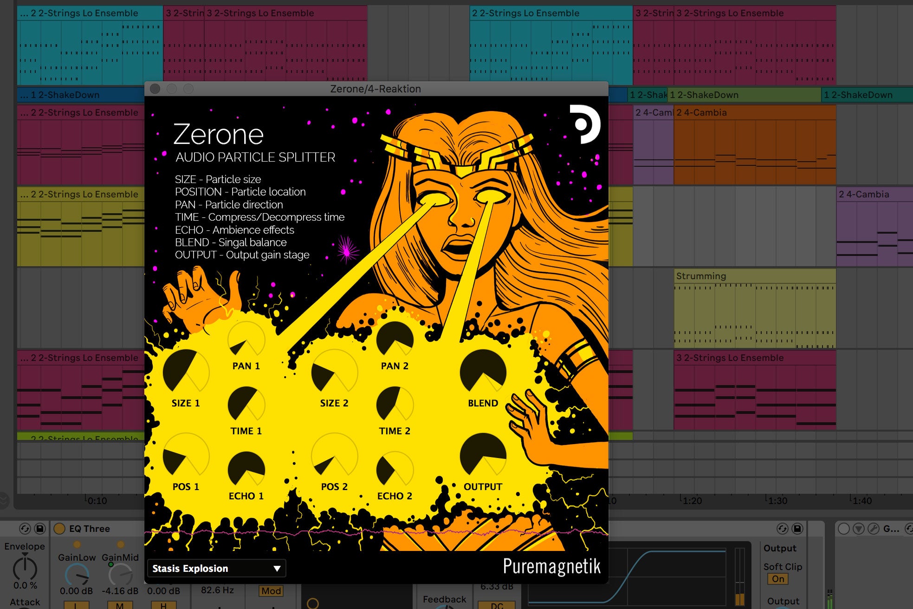Click the POS 2 knob

pyautogui.click(x=334, y=456)
